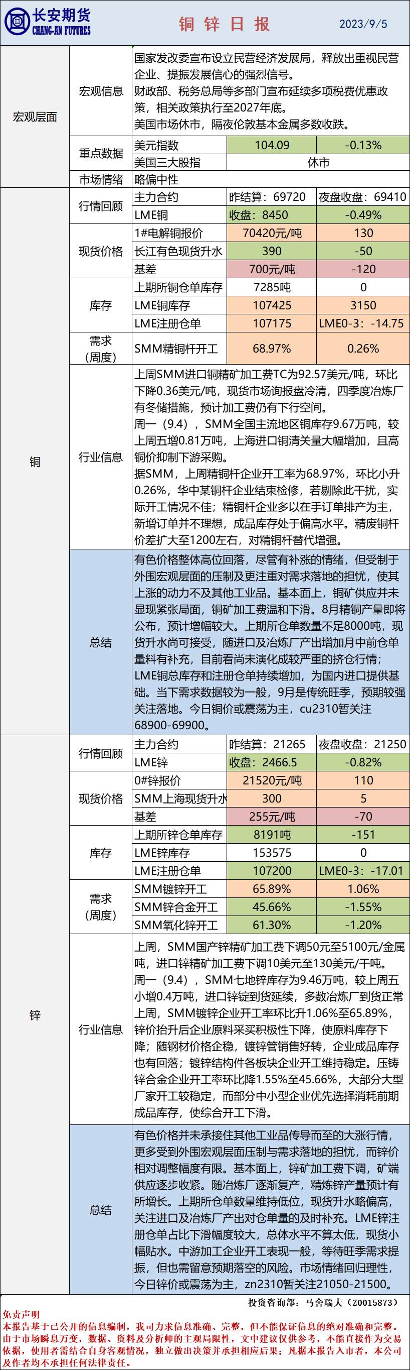The image size is (410, 1370).
Task: Click the LME0-3：-14.75 cell
Action: click(363, 323)
